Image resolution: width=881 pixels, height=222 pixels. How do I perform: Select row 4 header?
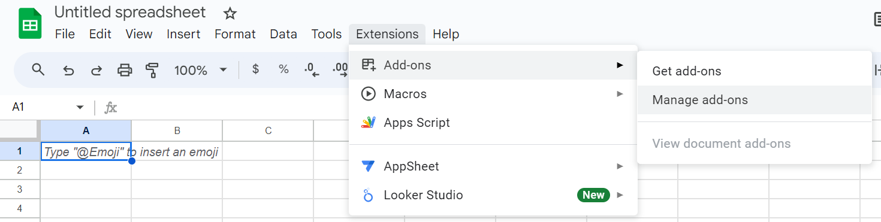20,208
